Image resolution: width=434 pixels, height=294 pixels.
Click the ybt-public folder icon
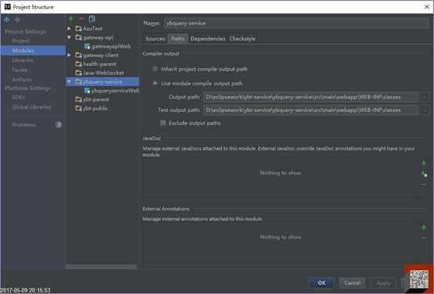pyautogui.click(x=78, y=108)
